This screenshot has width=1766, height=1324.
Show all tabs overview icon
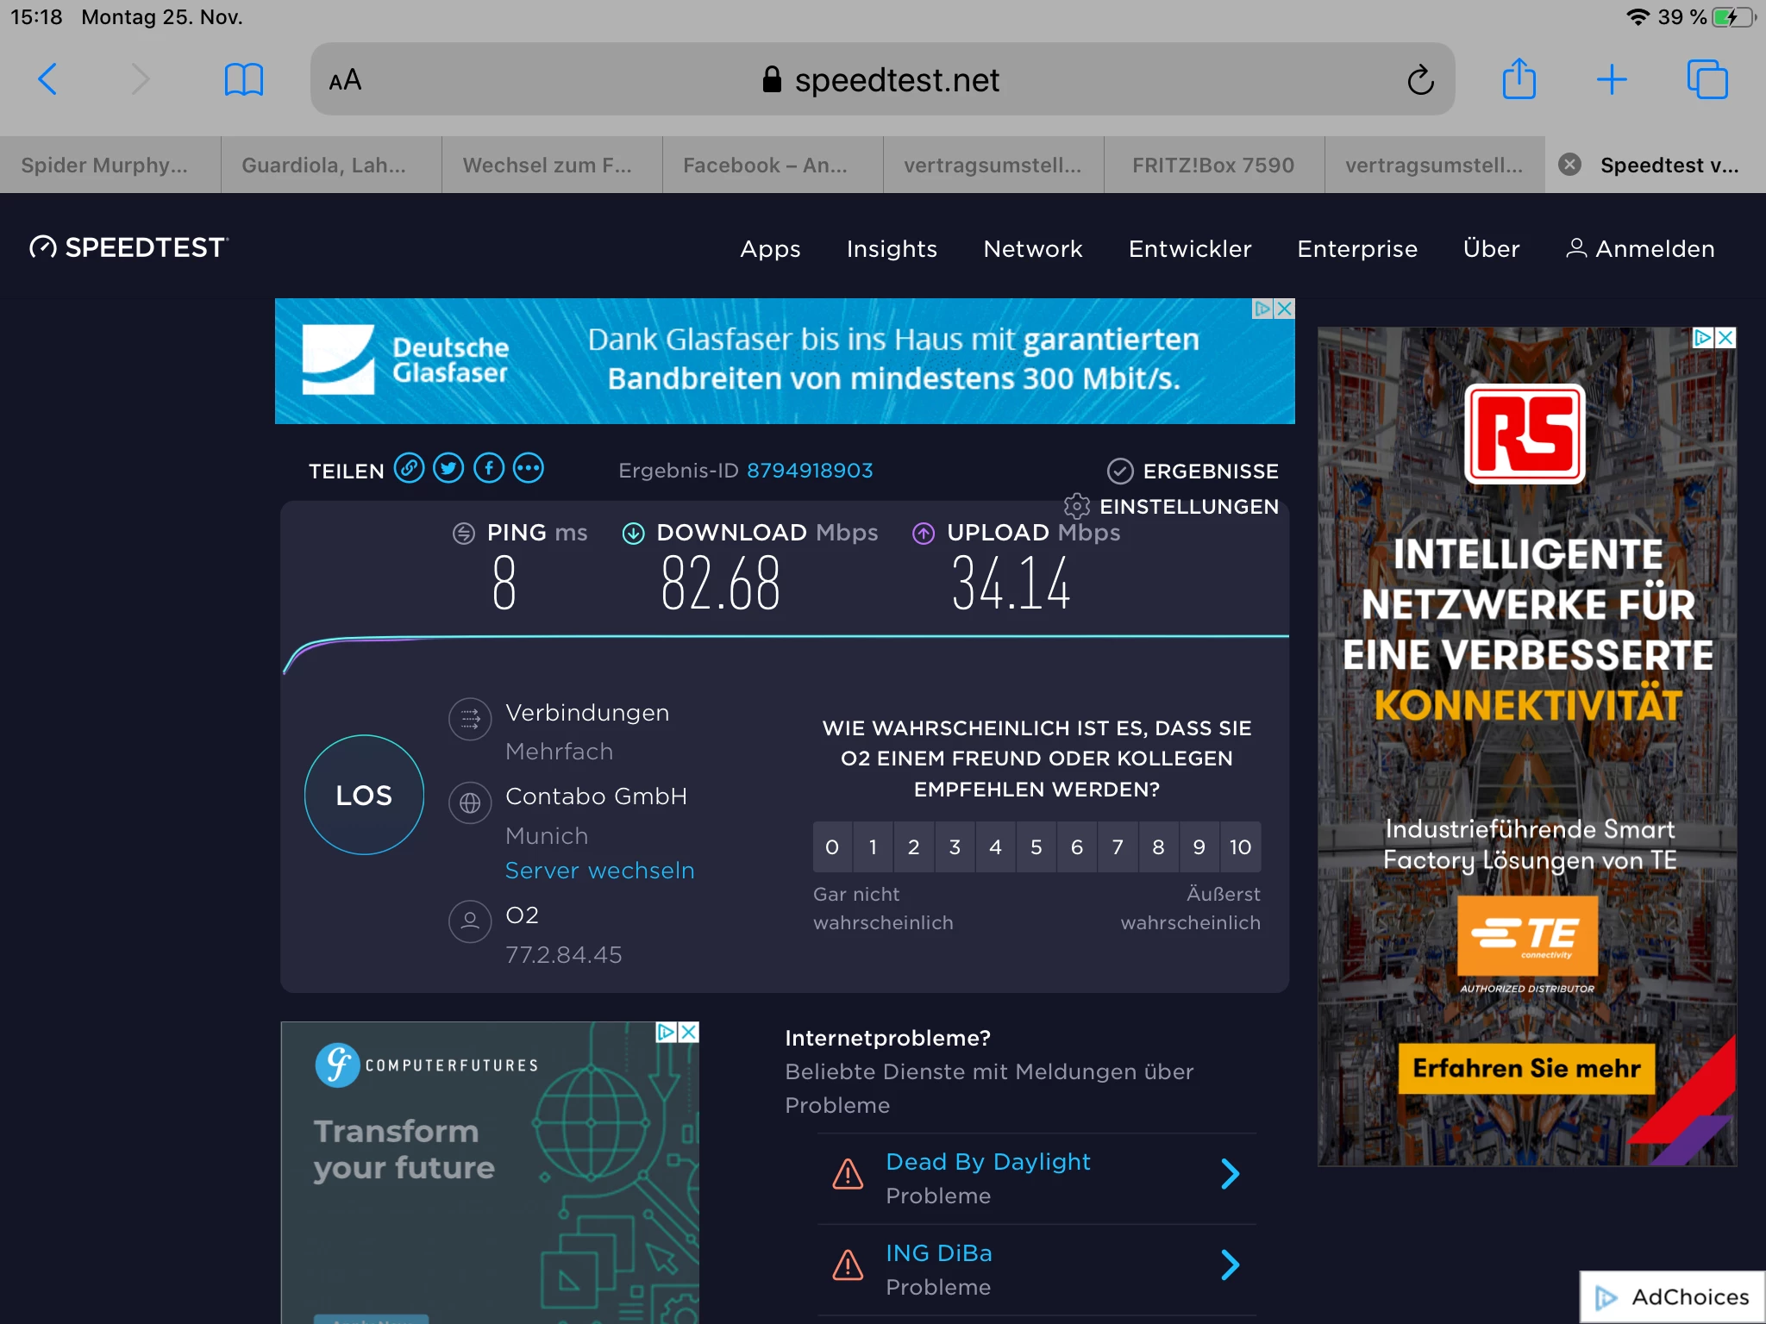1707,79
